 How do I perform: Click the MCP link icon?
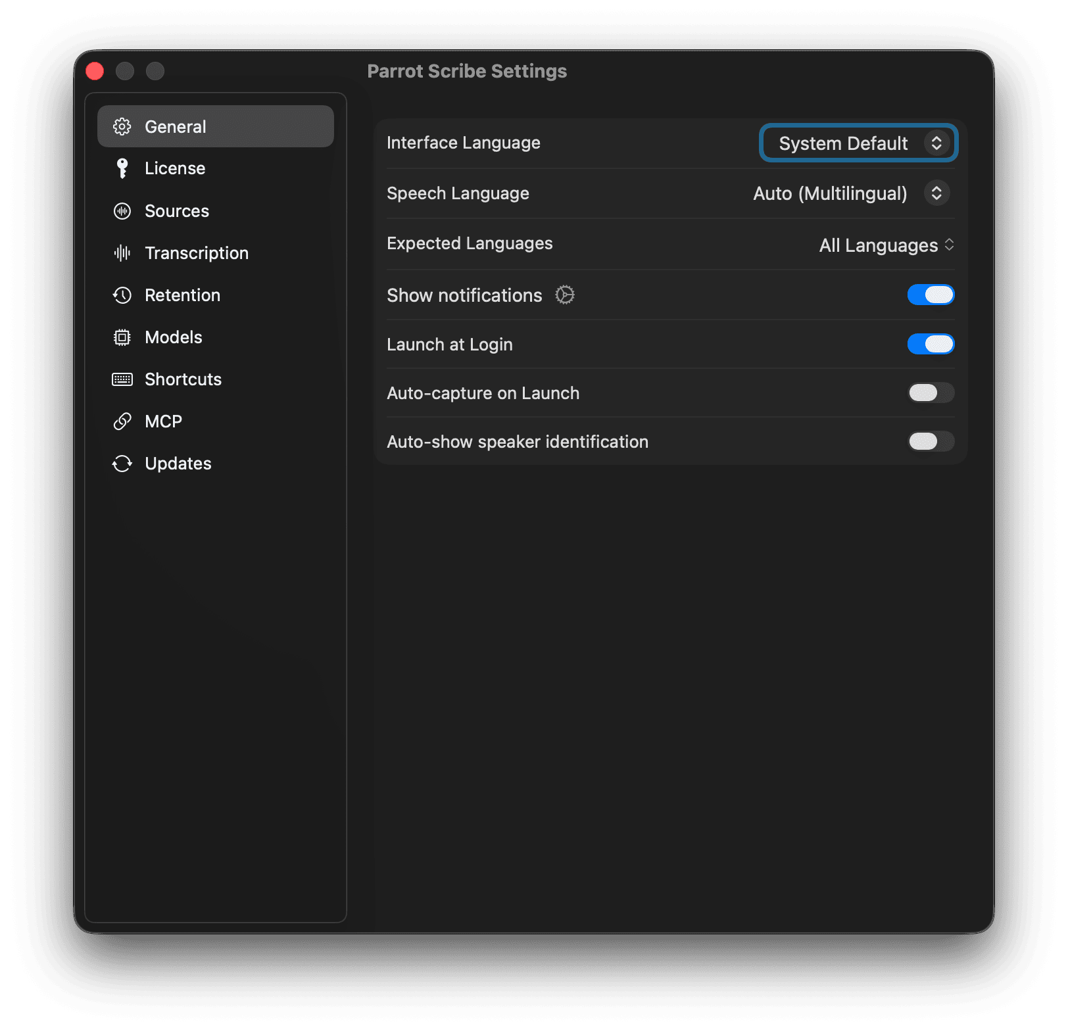[122, 421]
